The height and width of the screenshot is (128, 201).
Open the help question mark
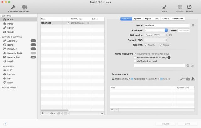point(5,124)
